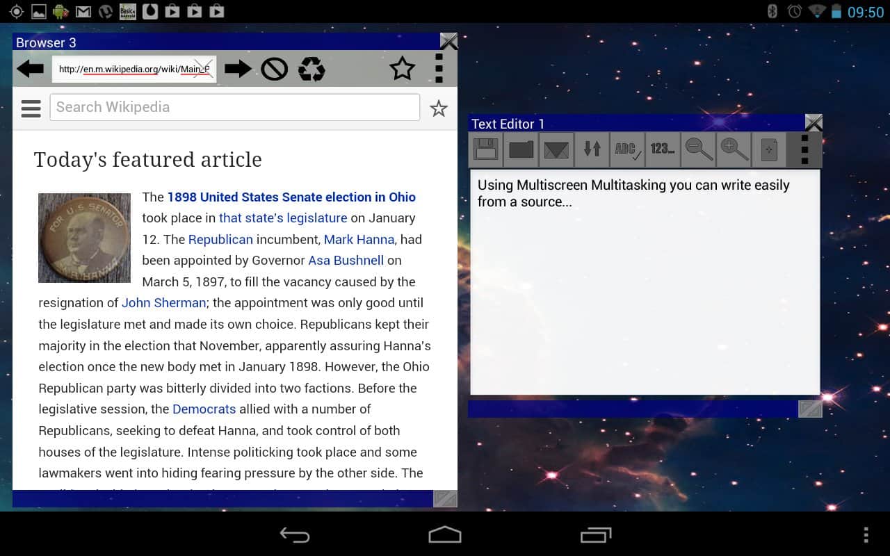The height and width of the screenshot is (556, 890).
Task: Toggle the 123 line numbers icon
Action: (662, 149)
